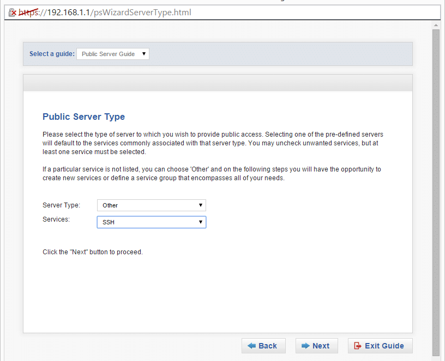Select the Public Server Guide combo box text
Screen dimensions: 445x361
tap(108, 54)
